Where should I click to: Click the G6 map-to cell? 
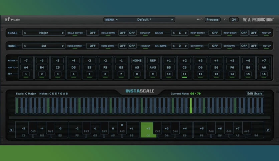click(248, 68)
